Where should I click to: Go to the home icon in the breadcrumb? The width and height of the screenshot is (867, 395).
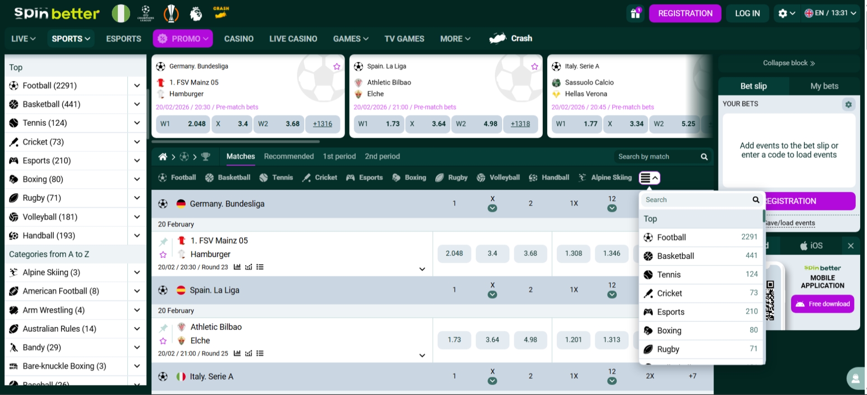click(x=163, y=157)
